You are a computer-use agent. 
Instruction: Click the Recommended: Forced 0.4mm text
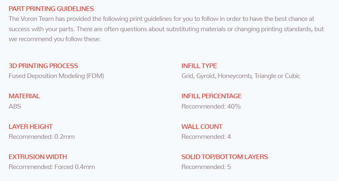(52, 167)
